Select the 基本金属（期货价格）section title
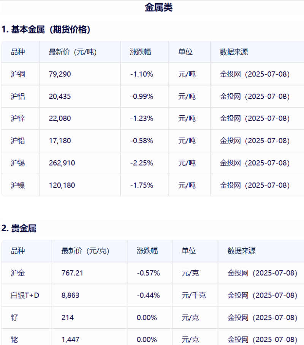This screenshot has height=345, width=304. click(x=46, y=30)
